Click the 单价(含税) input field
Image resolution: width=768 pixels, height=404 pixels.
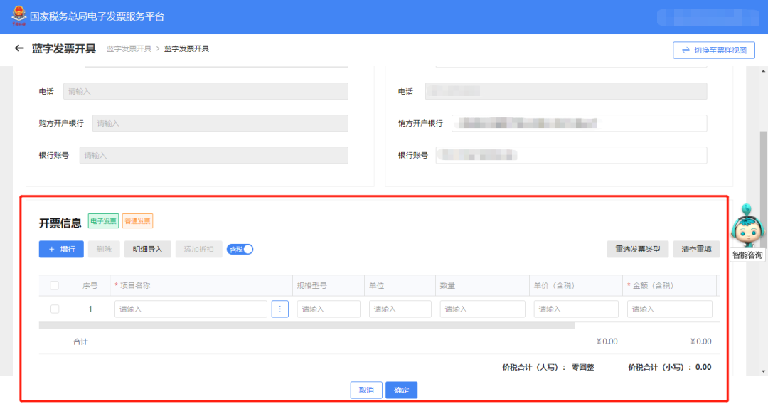576,309
